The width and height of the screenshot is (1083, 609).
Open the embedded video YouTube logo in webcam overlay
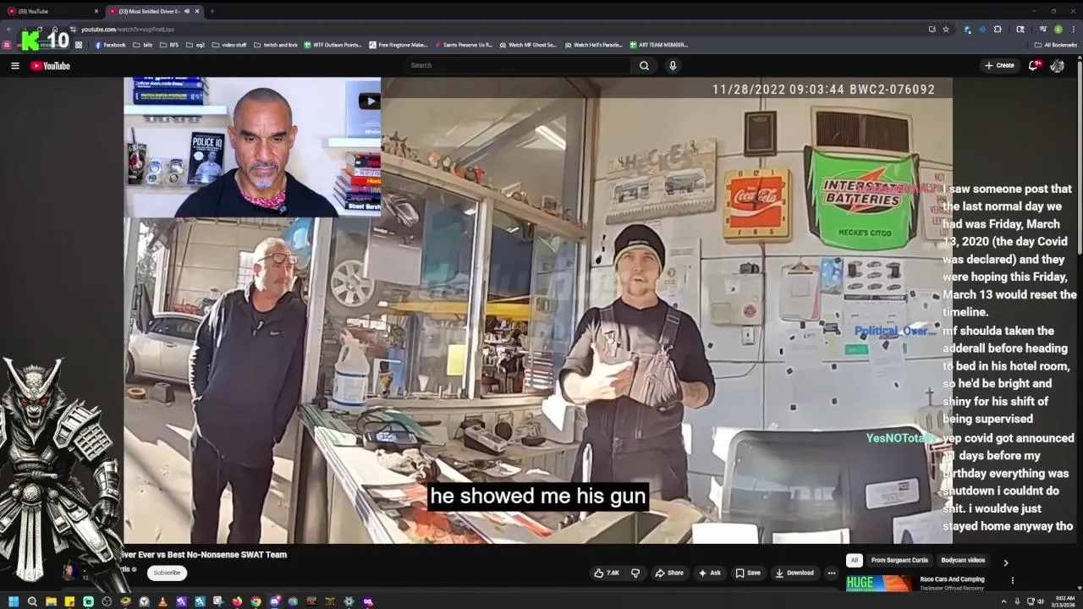point(369,101)
